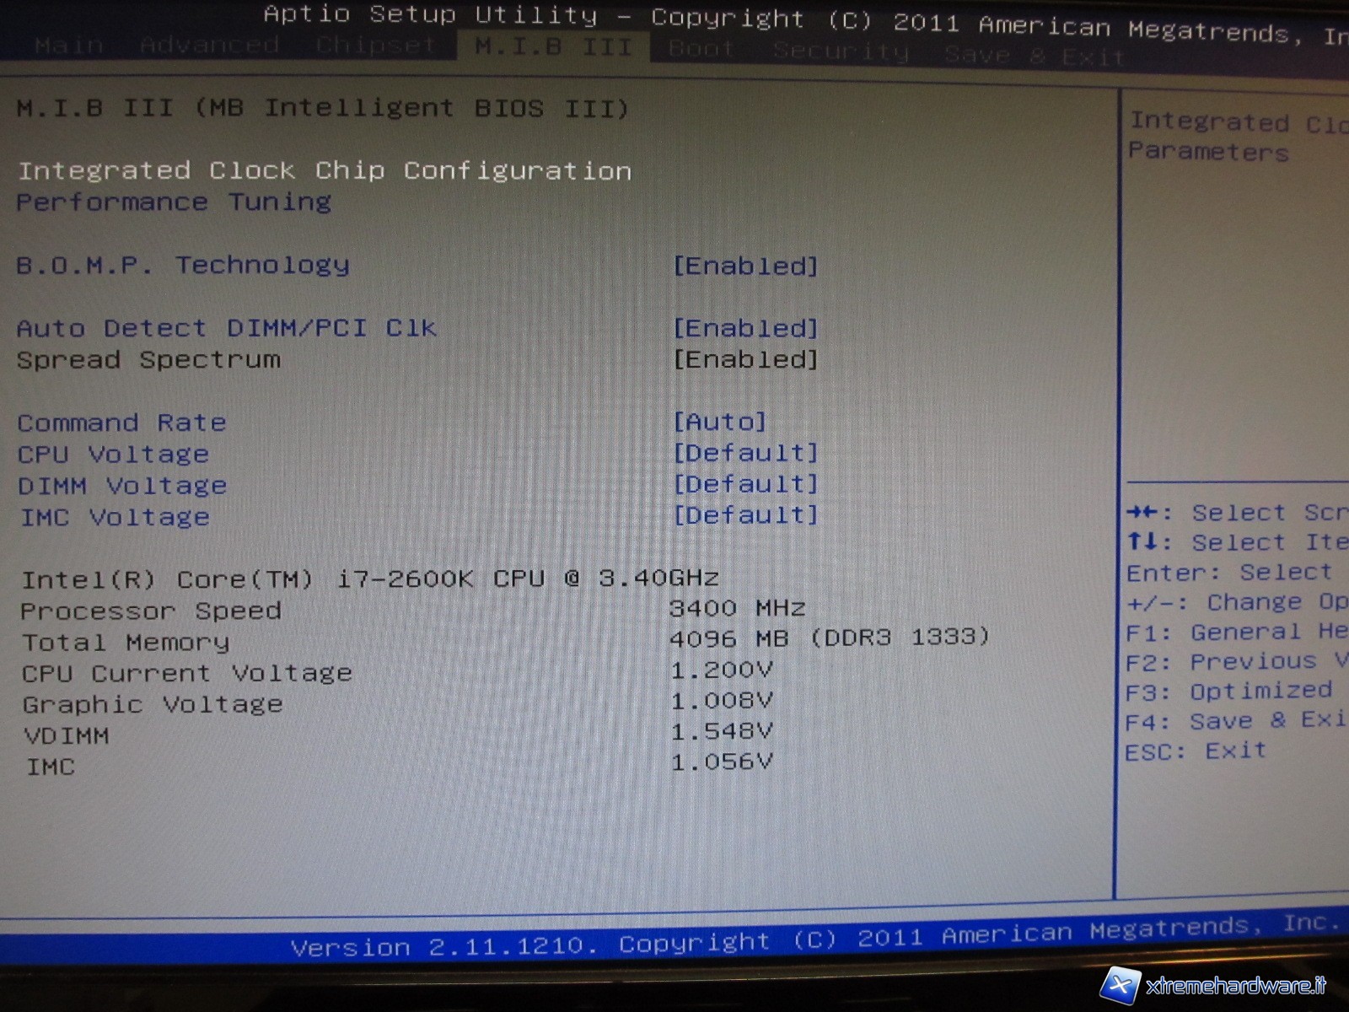Toggle the B.O.M.P. Technology Enabled value

point(745,266)
